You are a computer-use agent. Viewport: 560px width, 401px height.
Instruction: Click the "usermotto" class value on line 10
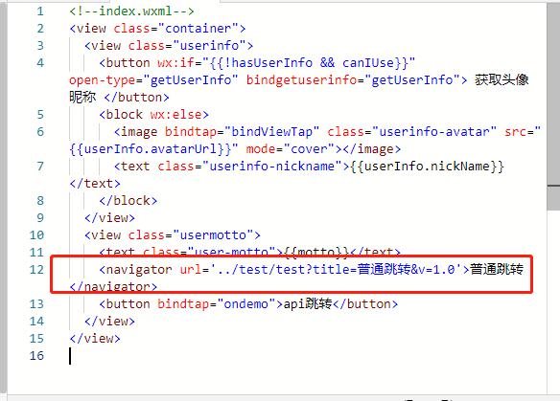[213, 235]
